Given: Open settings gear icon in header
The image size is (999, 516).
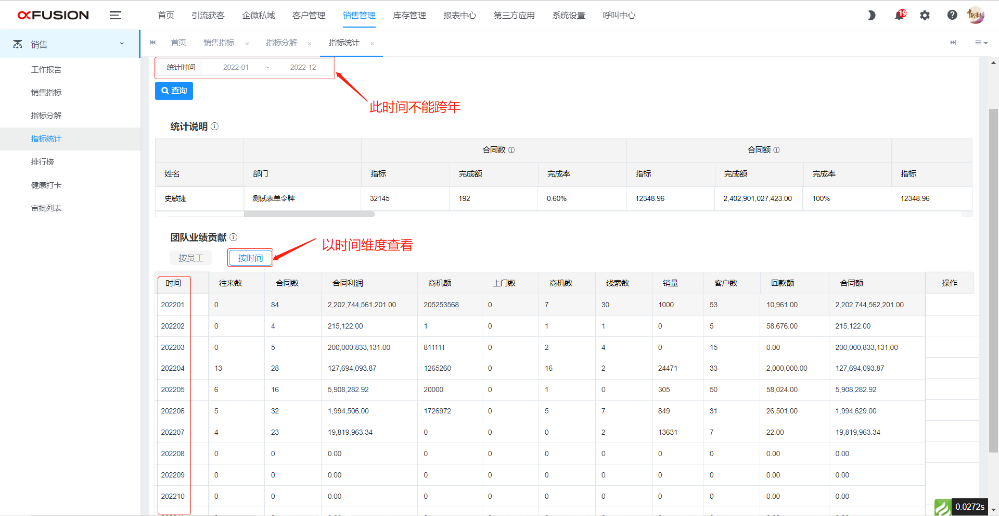Looking at the screenshot, I should coord(925,15).
